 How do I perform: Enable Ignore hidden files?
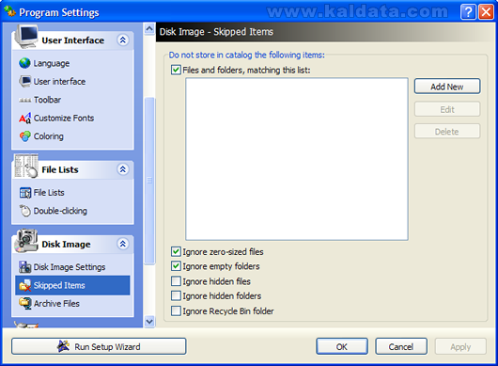[x=176, y=281]
